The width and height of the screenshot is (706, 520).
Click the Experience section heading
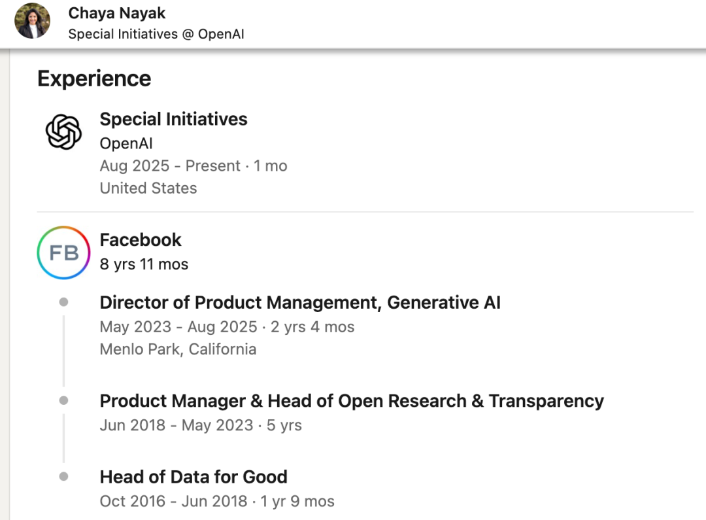pyautogui.click(x=94, y=78)
